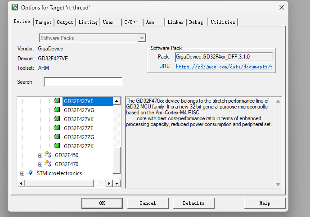Screen dimensions: 310x217
Task: Open the gd32mcu.com pack URL link
Action: click(224, 67)
